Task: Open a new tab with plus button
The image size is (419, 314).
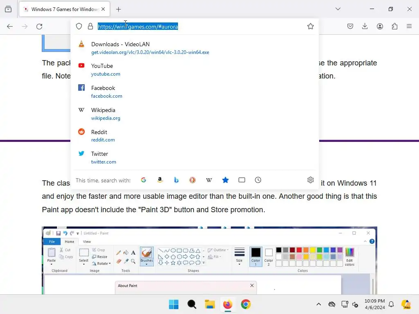Action: point(118,9)
